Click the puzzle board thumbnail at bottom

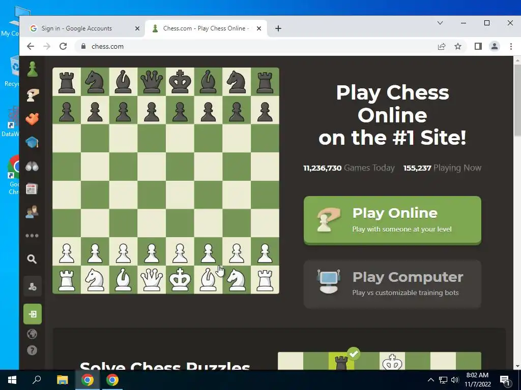coord(380,361)
